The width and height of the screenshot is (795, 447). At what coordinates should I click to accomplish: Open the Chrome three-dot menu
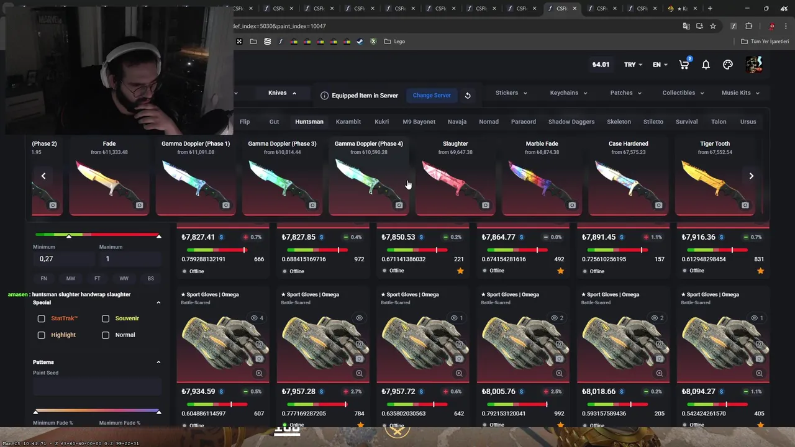(786, 26)
